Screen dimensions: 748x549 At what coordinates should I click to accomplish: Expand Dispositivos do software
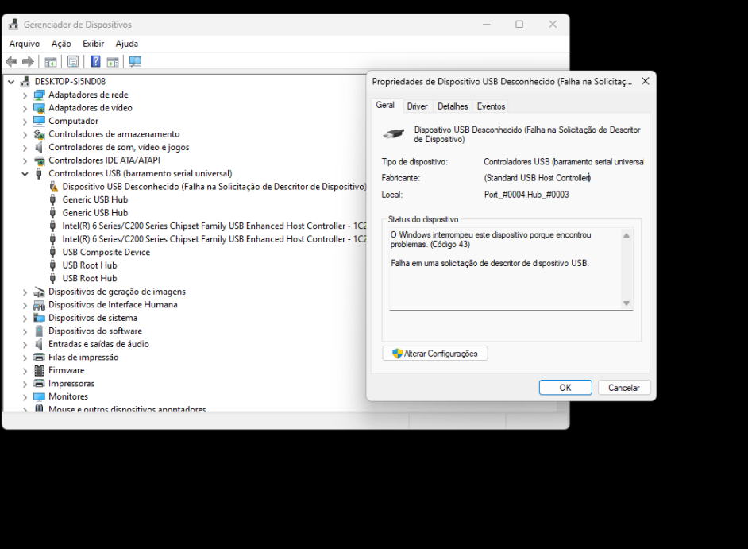click(x=25, y=331)
